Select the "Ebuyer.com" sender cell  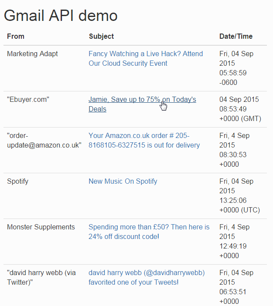28,99
